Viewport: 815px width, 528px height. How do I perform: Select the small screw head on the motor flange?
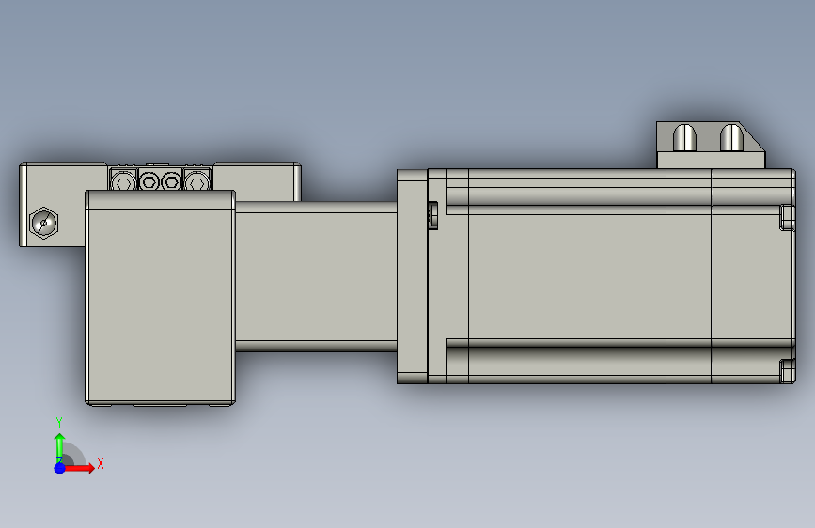432,215
